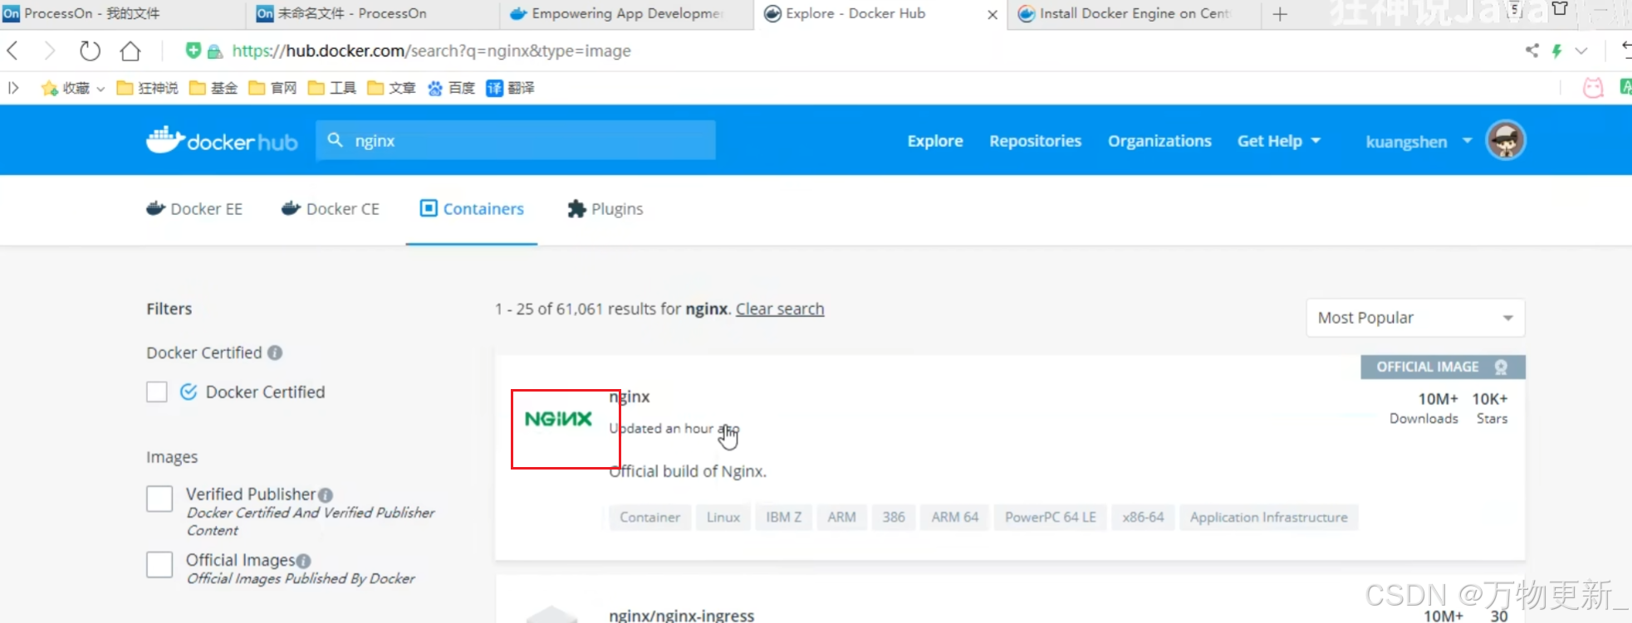The width and height of the screenshot is (1632, 623).
Task: Click the Docker Hub whale logo
Action: click(x=222, y=140)
